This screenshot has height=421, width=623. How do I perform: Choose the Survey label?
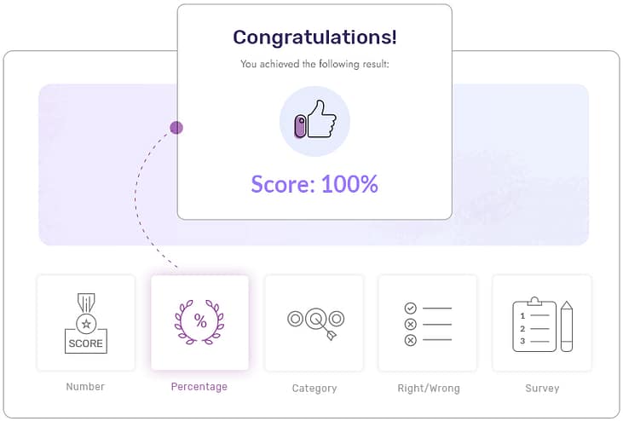coord(542,388)
